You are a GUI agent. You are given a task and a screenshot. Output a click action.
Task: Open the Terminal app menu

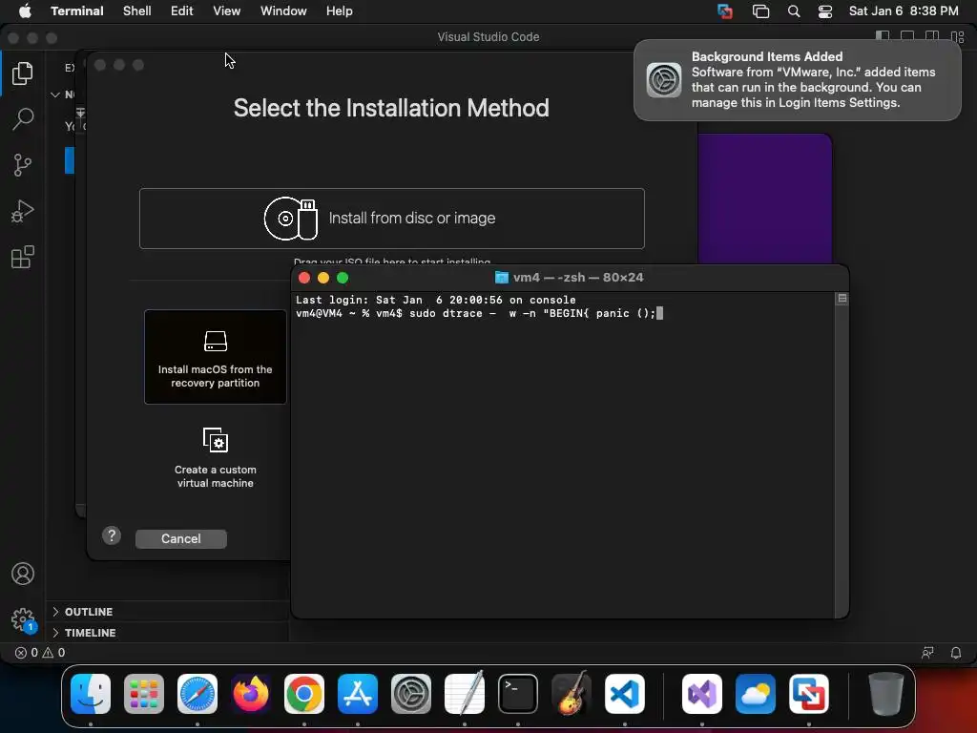pyautogui.click(x=77, y=11)
